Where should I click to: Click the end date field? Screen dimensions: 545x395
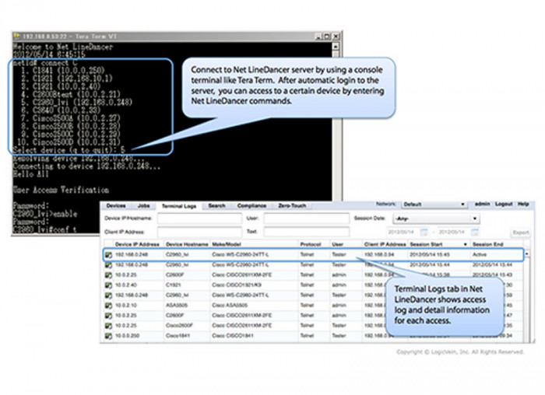454,232
